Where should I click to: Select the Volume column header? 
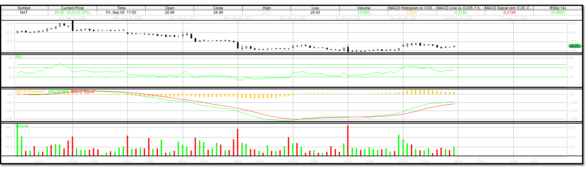click(364, 8)
